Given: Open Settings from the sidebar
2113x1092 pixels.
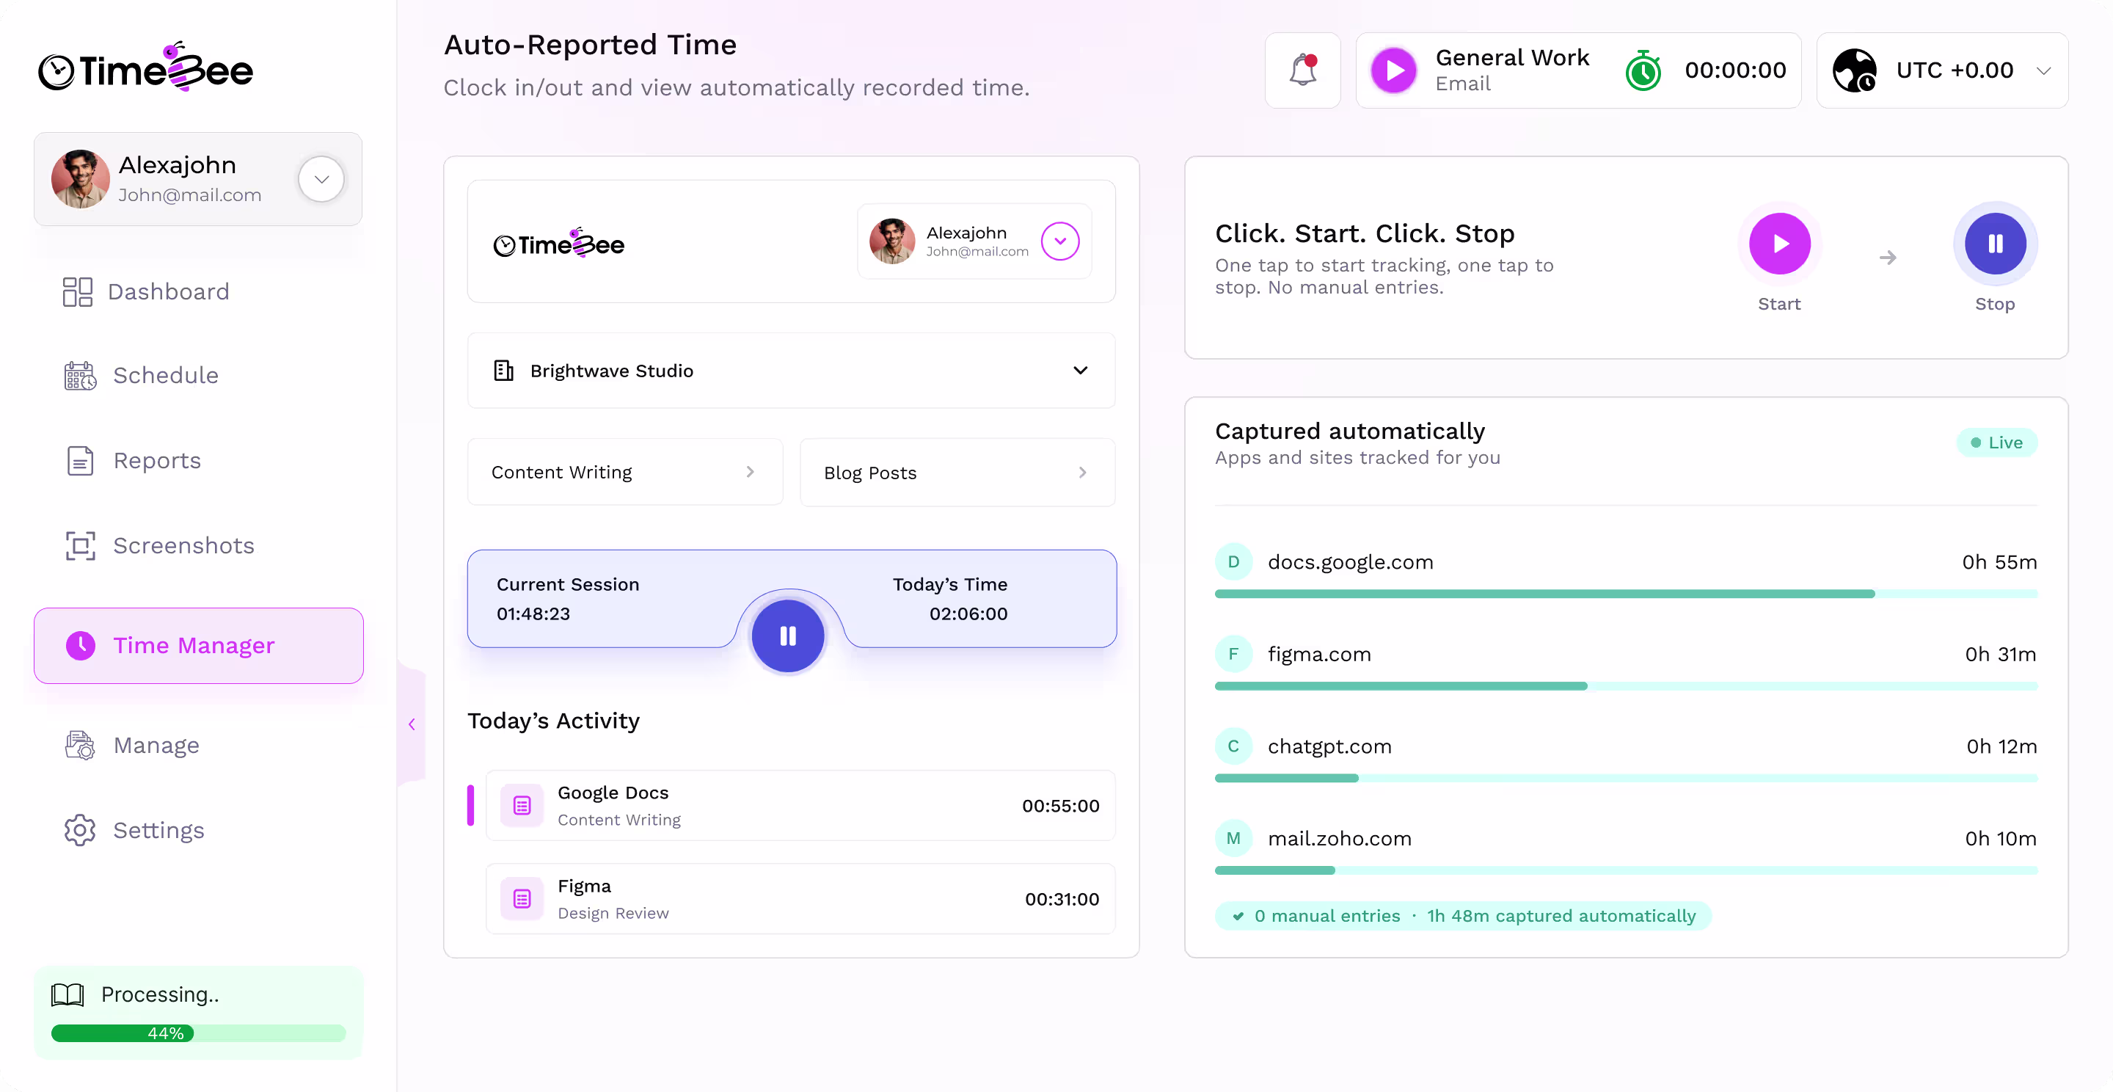Looking at the screenshot, I should 134,830.
